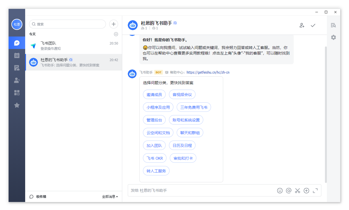Screen dimensions: 349x210
Task: Click the @ mention icon
Action: pyautogui.click(x=289, y=191)
